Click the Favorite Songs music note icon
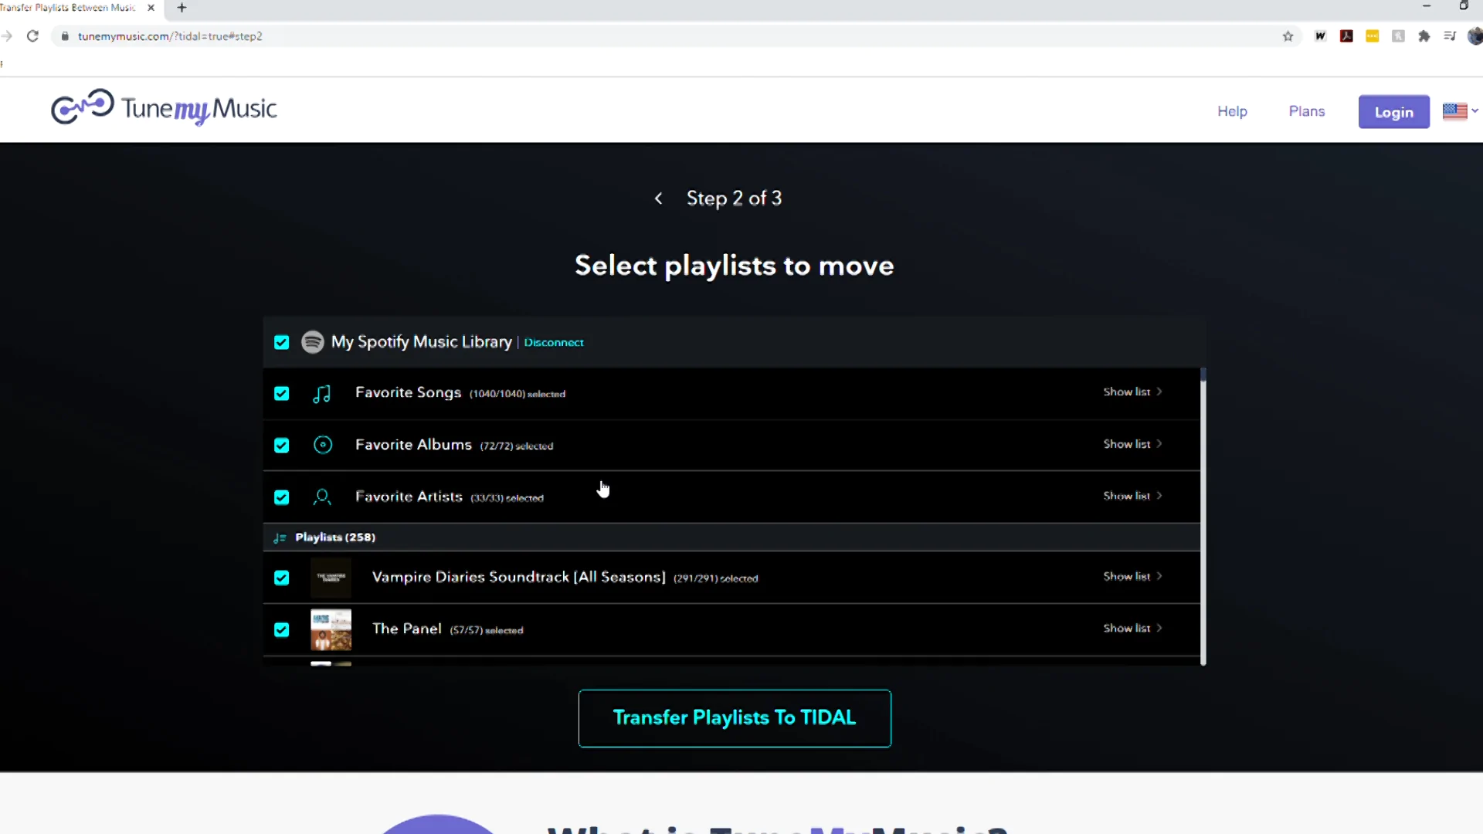Image resolution: width=1483 pixels, height=834 pixels. tap(322, 394)
